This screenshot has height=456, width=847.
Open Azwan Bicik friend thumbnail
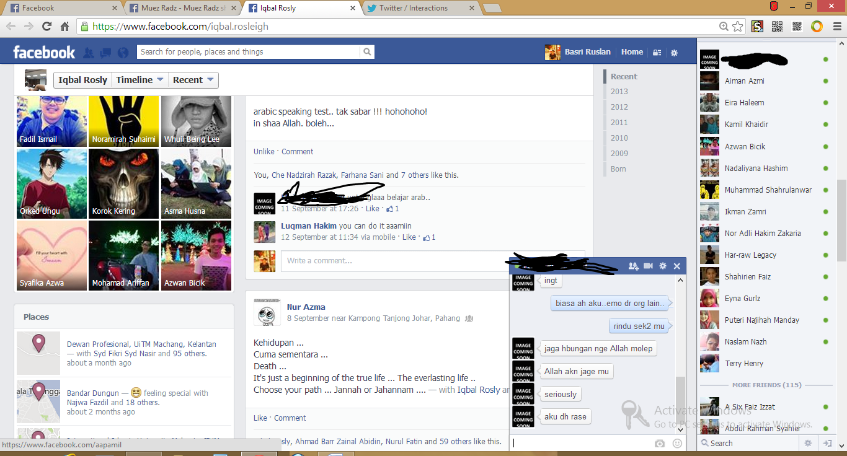tap(196, 255)
